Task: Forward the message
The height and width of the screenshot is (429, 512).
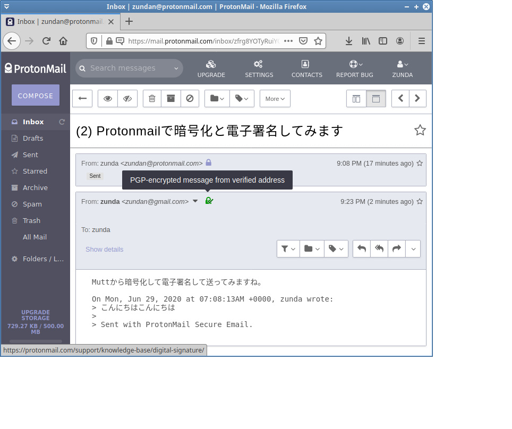Action: coord(396,249)
